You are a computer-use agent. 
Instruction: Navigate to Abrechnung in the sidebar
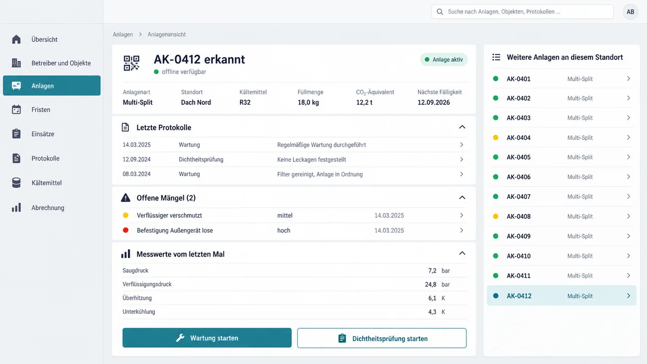pyautogui.click(x=52, y=207)
